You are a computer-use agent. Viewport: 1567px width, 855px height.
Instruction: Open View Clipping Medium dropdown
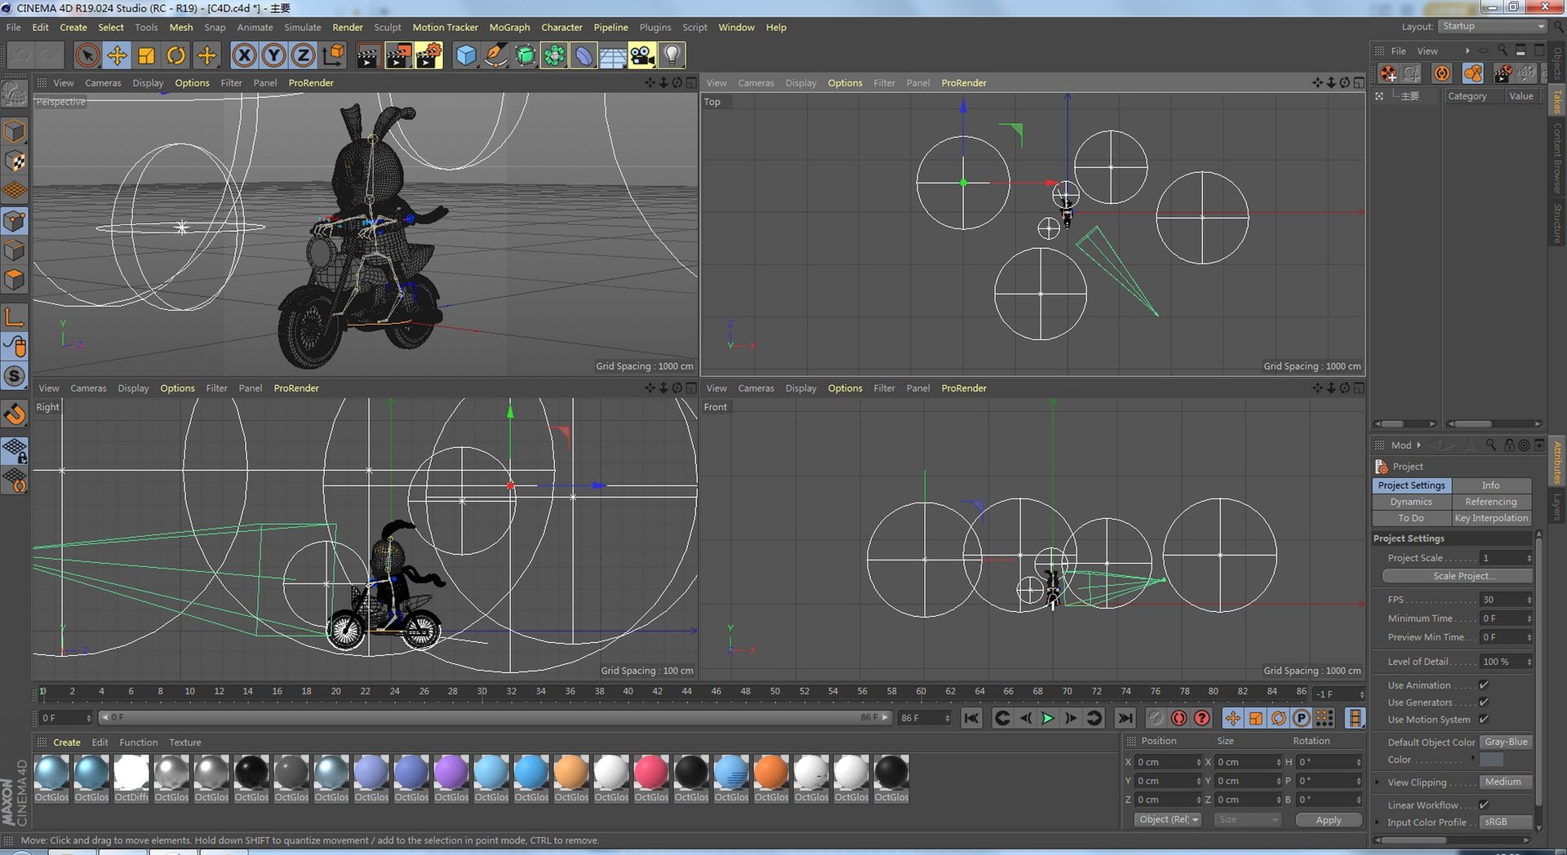click(1506, 782)
